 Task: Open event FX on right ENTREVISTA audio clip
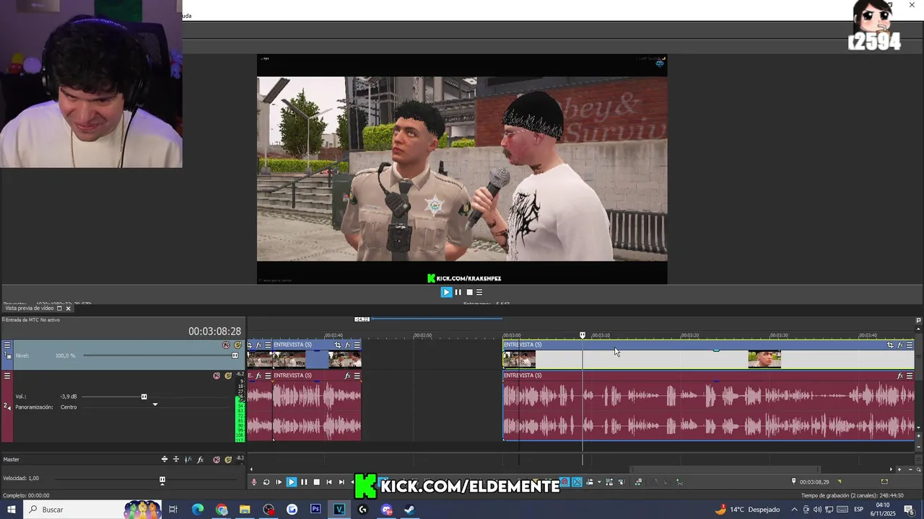tap(900, 376)
